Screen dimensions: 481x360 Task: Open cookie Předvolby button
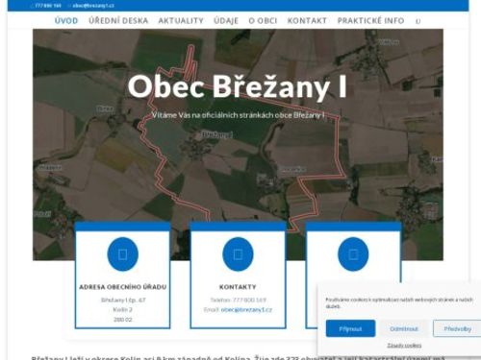(457, 328)
